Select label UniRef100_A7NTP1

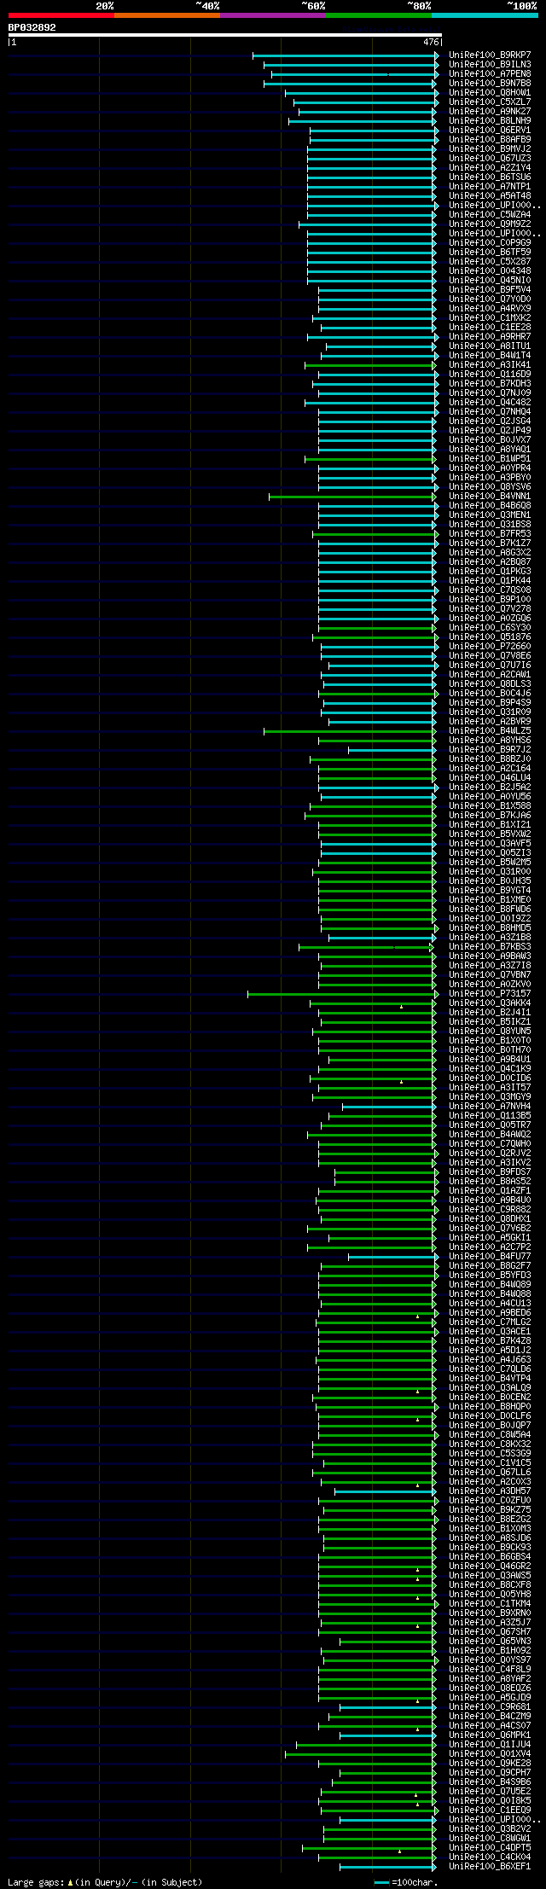pyautogui.click(x=490, y=186)
